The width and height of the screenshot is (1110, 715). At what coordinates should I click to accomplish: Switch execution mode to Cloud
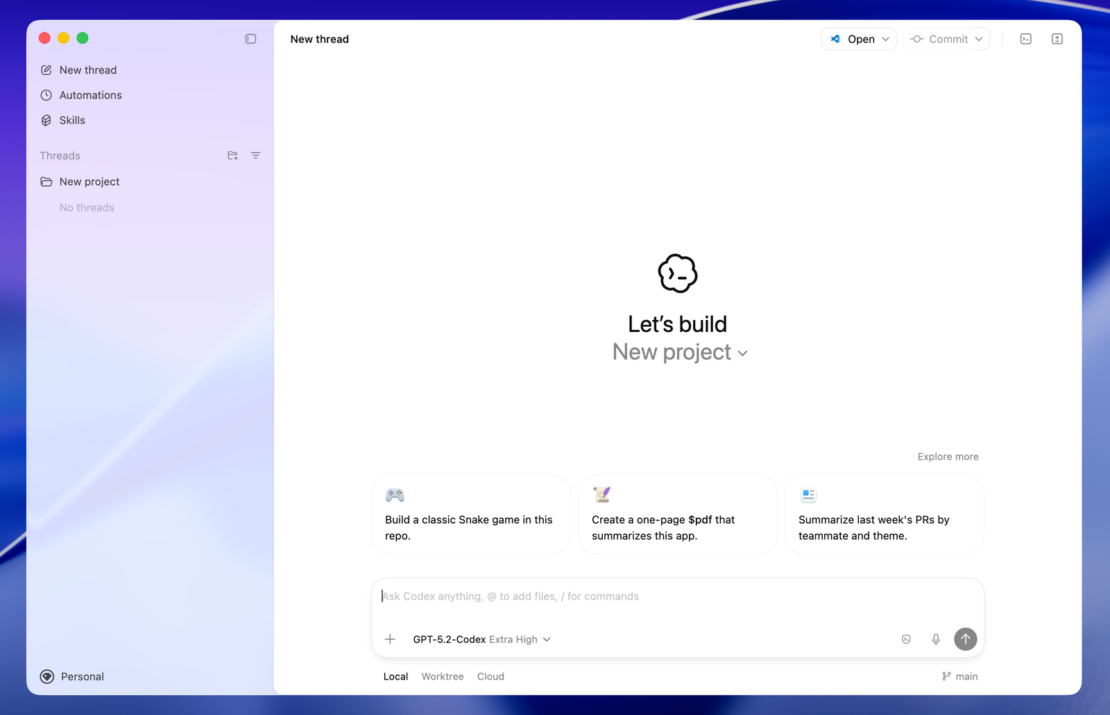point(490,676)
